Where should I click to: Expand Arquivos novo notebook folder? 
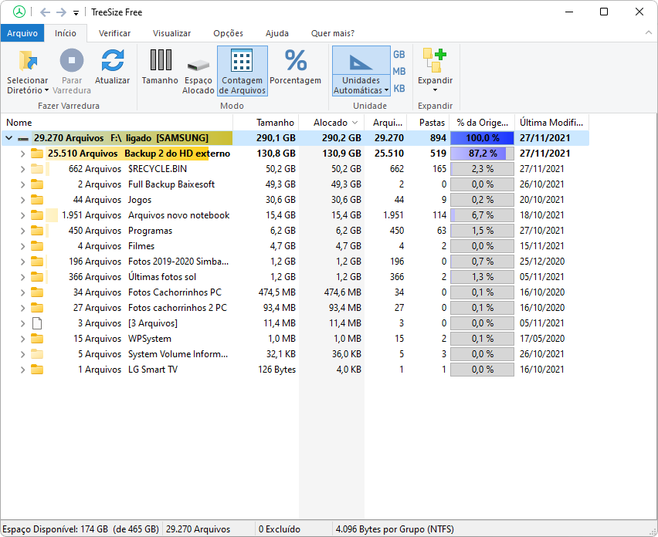pyautogui.click(x=22, y=216)
